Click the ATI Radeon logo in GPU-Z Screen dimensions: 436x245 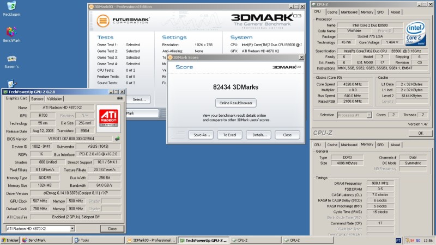(x=108, y=118)
